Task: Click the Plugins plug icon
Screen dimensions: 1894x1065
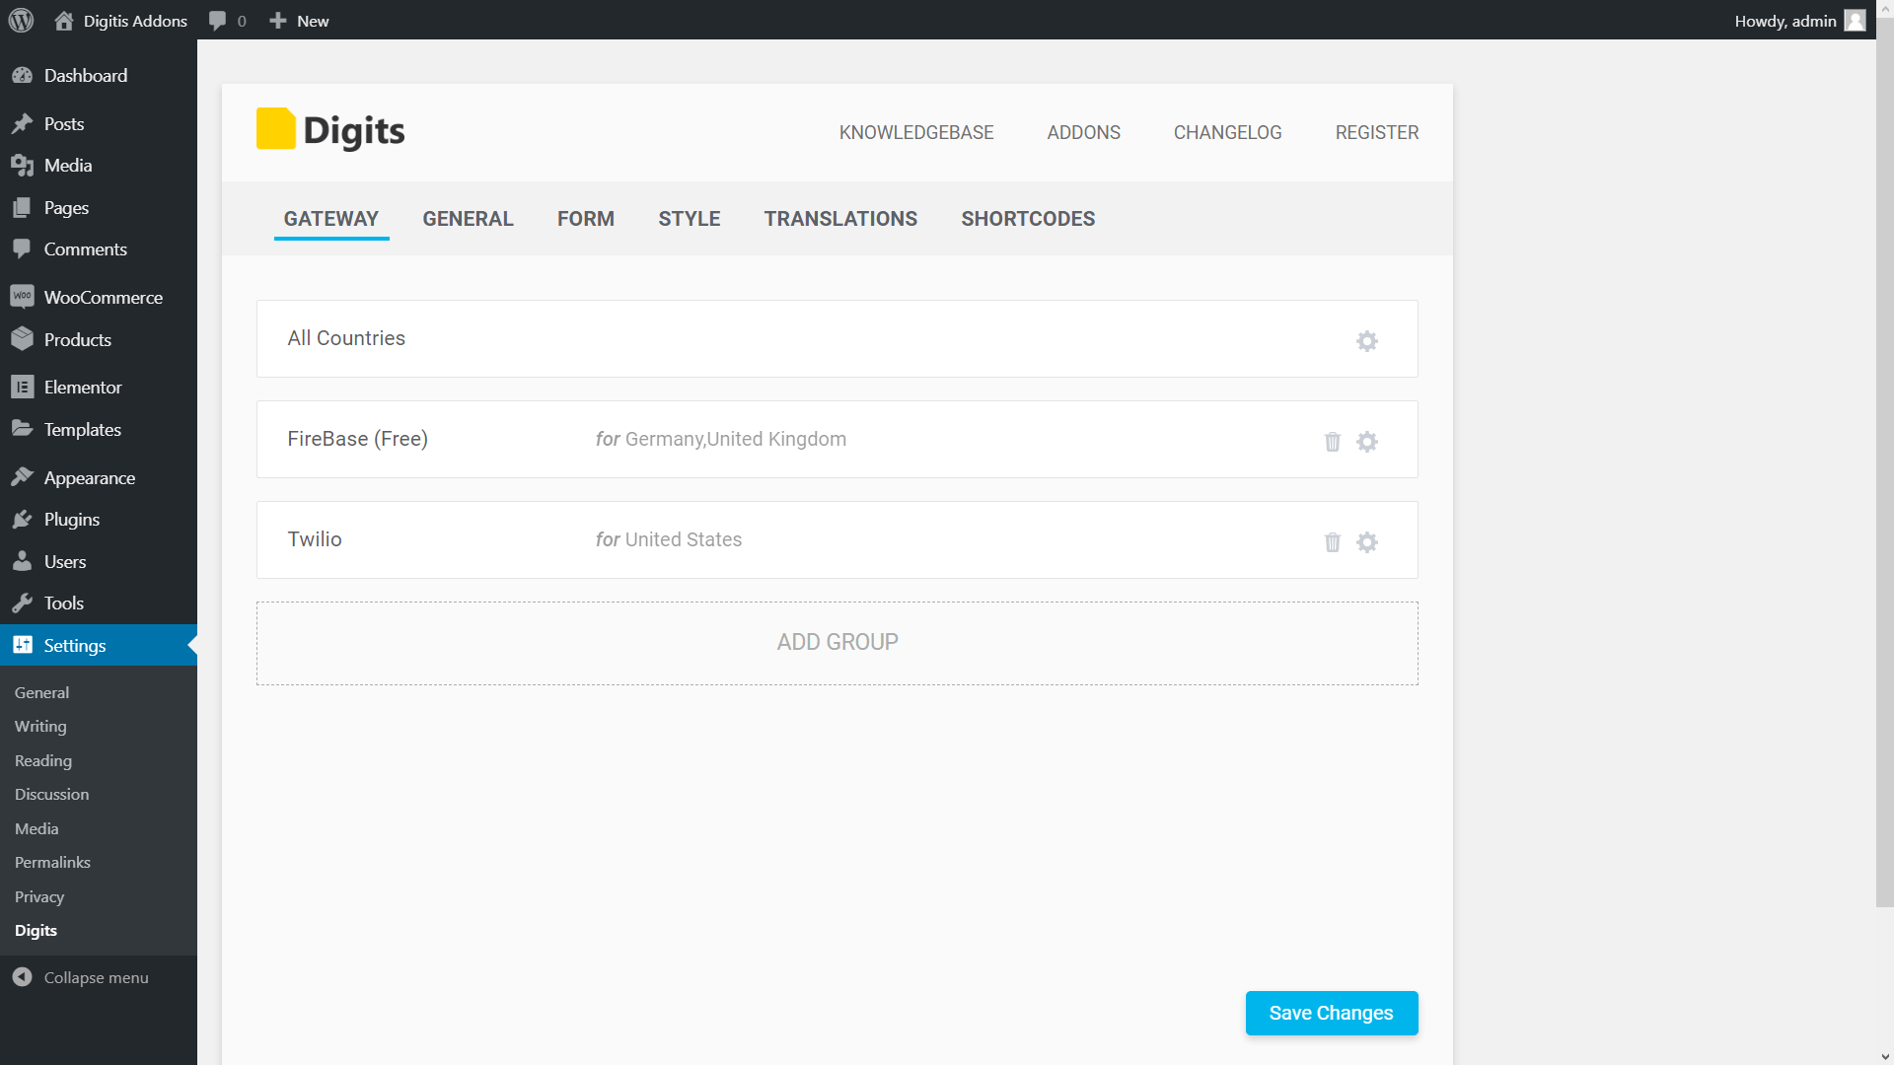Action: 22,520
